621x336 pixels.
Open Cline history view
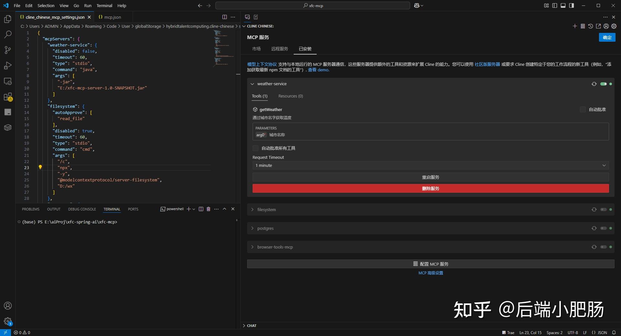(591, 26)
